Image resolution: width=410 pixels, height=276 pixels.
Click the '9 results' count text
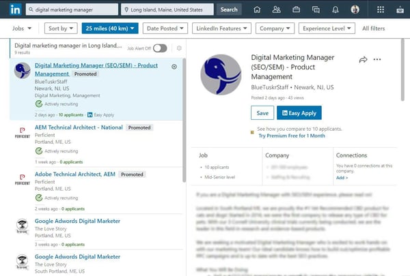point(23,52)
